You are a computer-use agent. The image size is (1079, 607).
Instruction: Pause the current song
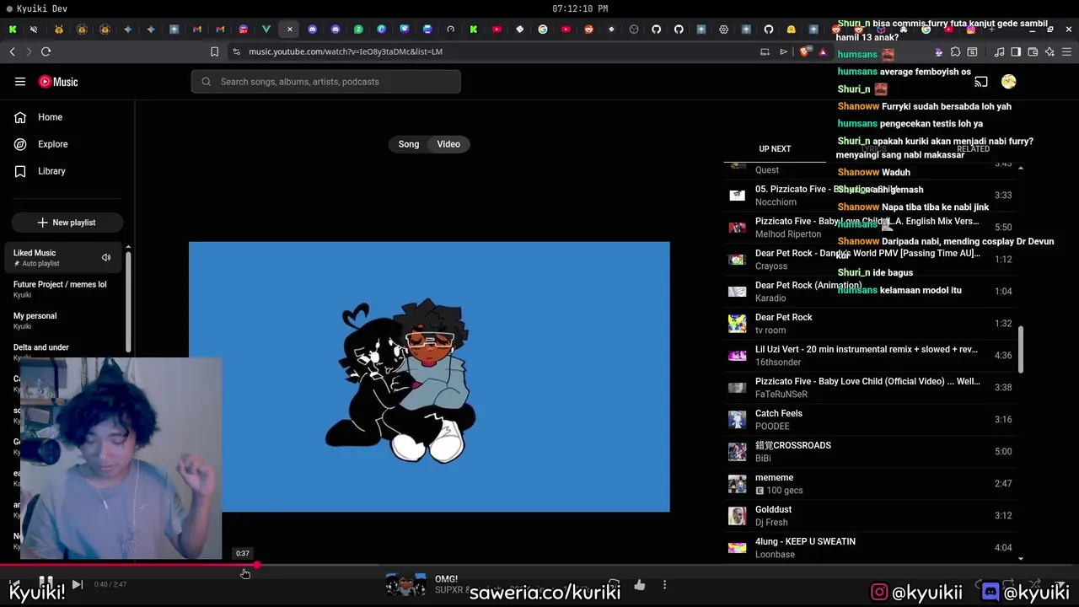pos(46,583)
